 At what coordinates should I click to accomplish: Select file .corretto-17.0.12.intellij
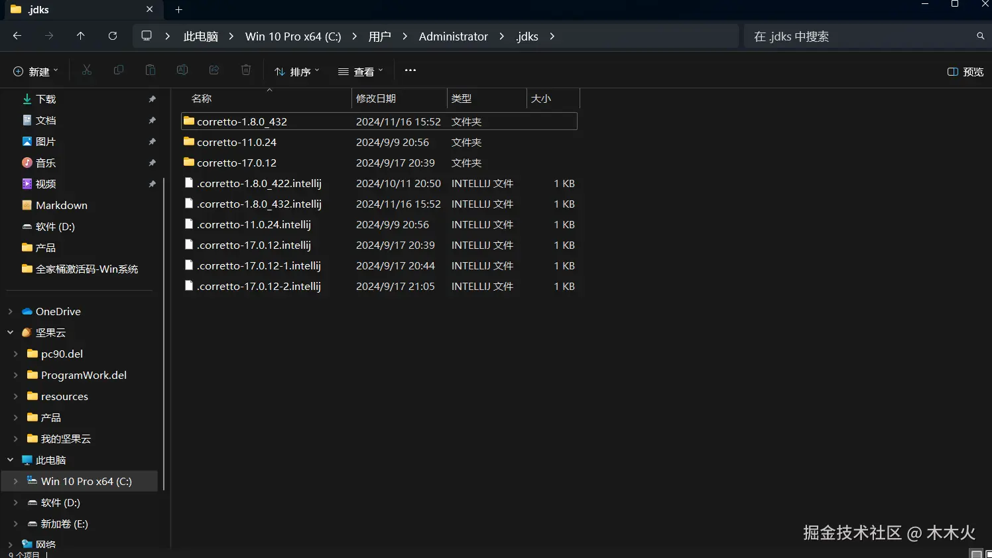click(379, 245)
